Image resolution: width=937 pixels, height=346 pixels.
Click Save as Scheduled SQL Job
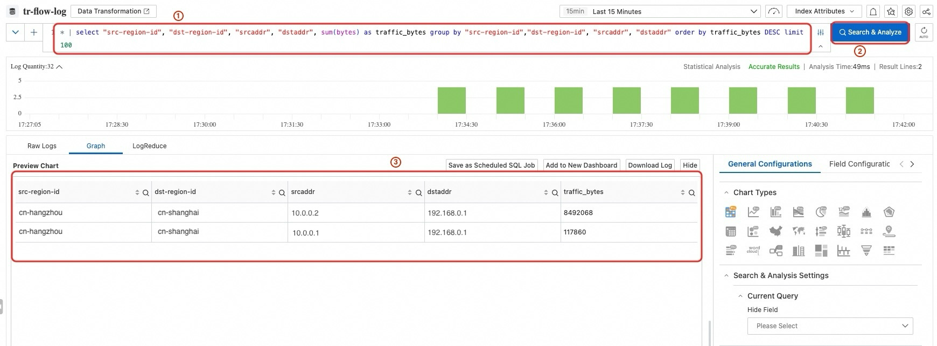pos(492,165)
